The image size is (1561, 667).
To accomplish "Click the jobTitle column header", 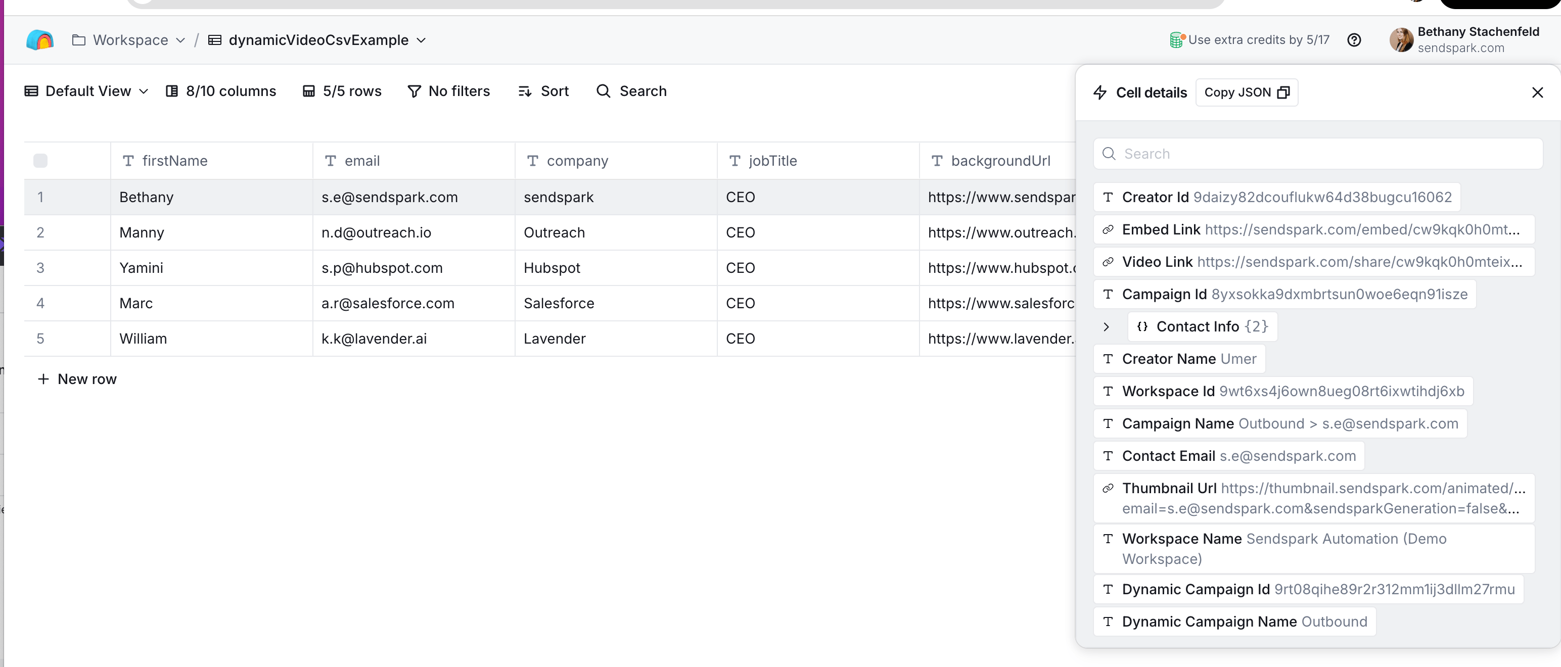I will pyautogui.click(x=819, y=161).
